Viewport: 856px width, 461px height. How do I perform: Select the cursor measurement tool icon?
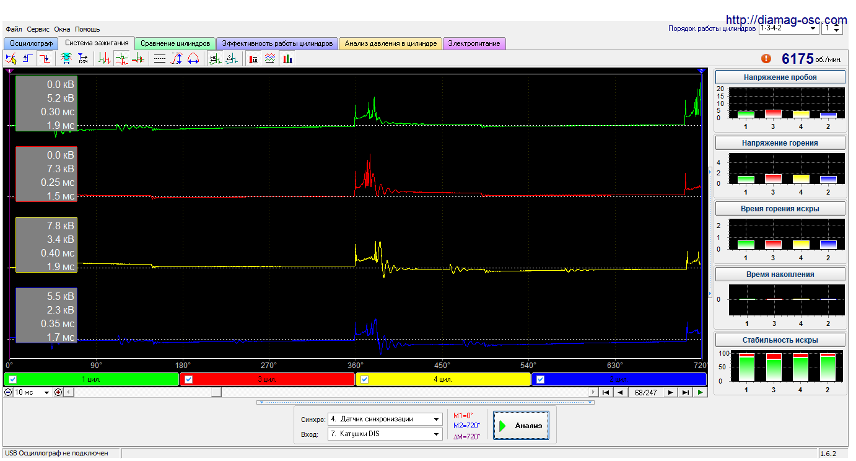[11, 58]
